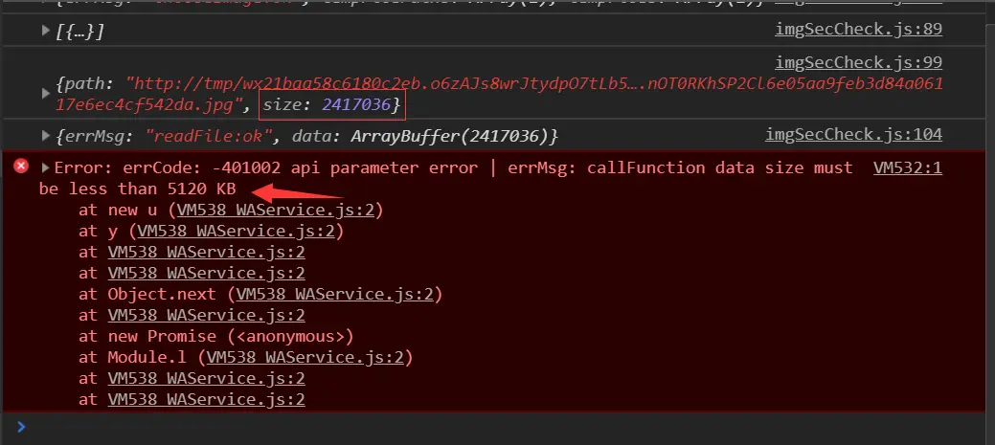995x445 pixels.
Task: Open WAService.js link in Module.l frame
Action: [305, 358]
